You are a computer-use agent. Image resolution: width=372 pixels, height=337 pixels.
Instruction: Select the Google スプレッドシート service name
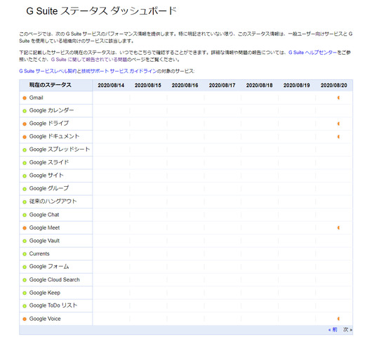[x=60, y=150]
